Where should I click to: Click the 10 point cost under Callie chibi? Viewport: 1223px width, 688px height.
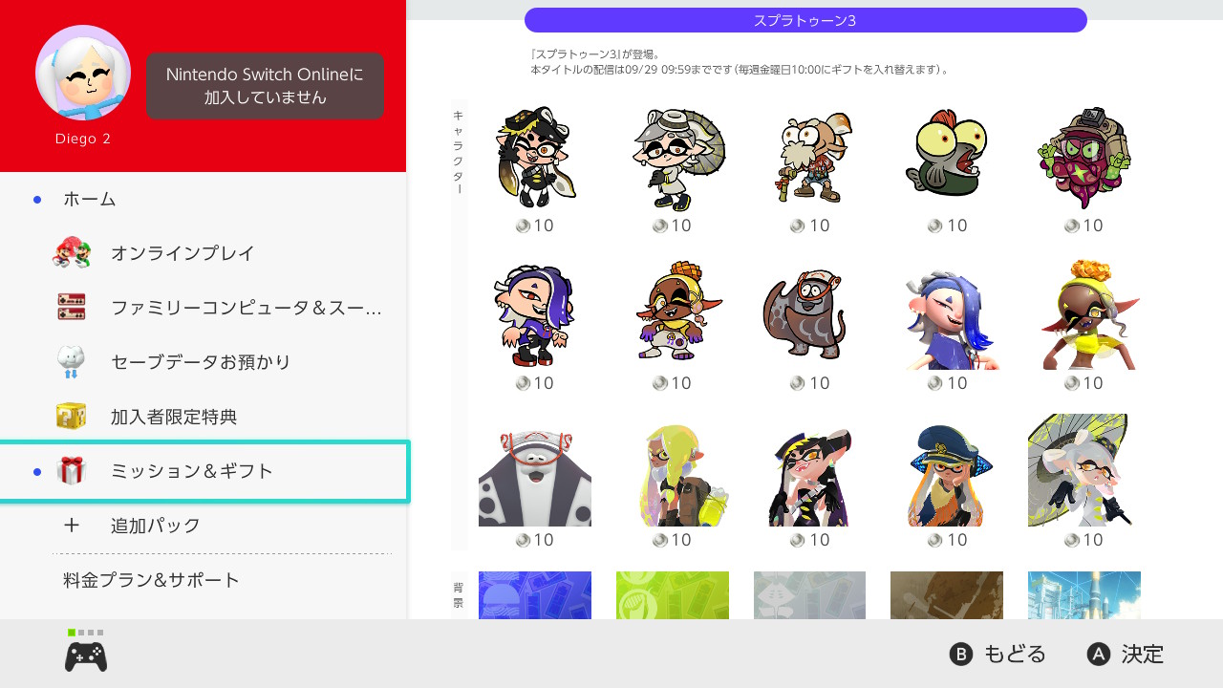535,226
